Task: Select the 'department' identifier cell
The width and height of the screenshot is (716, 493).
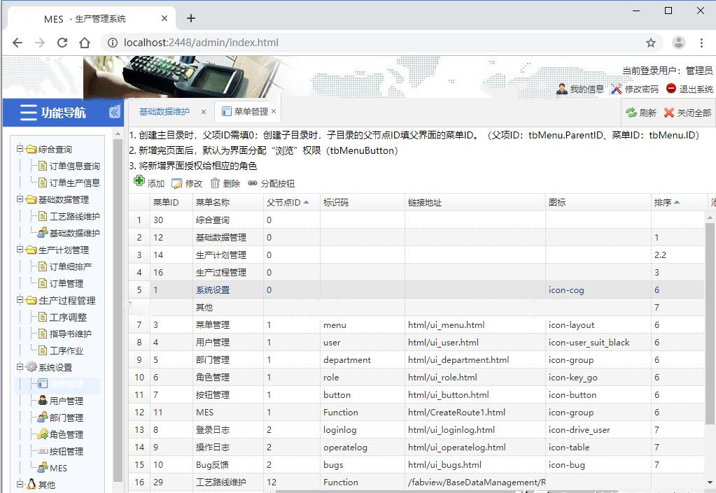Action: point(362,360)
